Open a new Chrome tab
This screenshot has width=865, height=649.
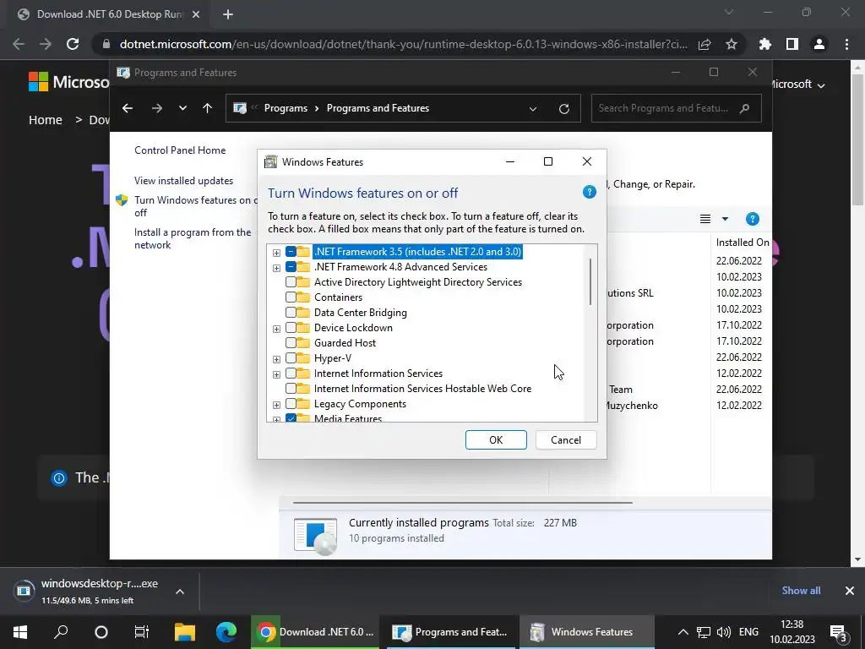pos(228,14)
